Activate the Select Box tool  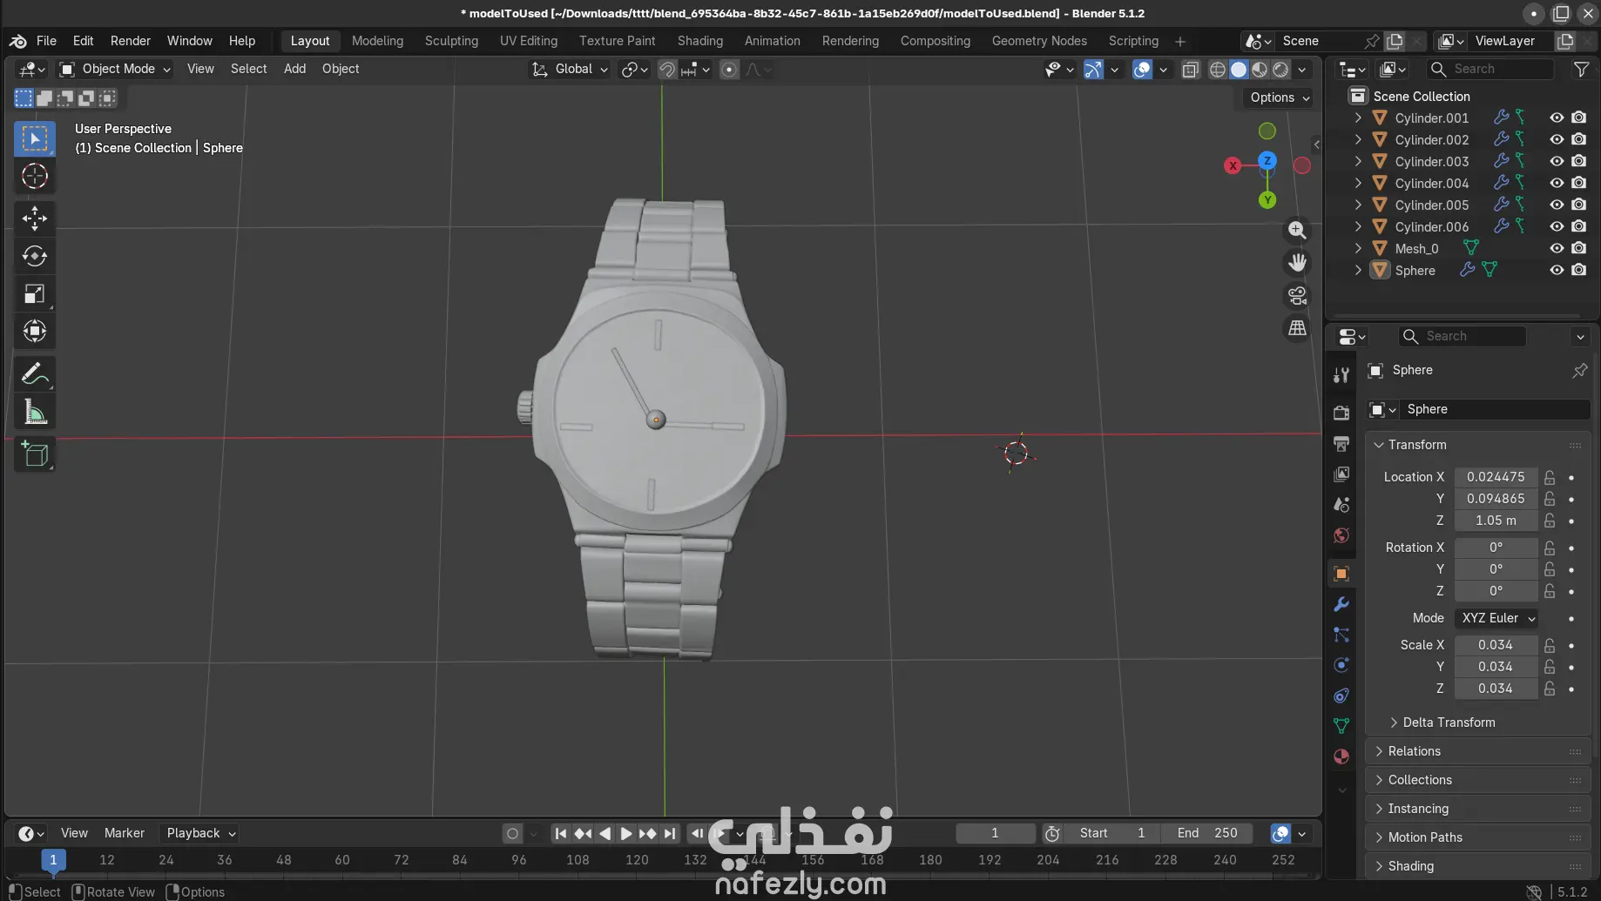coord(35,139)
